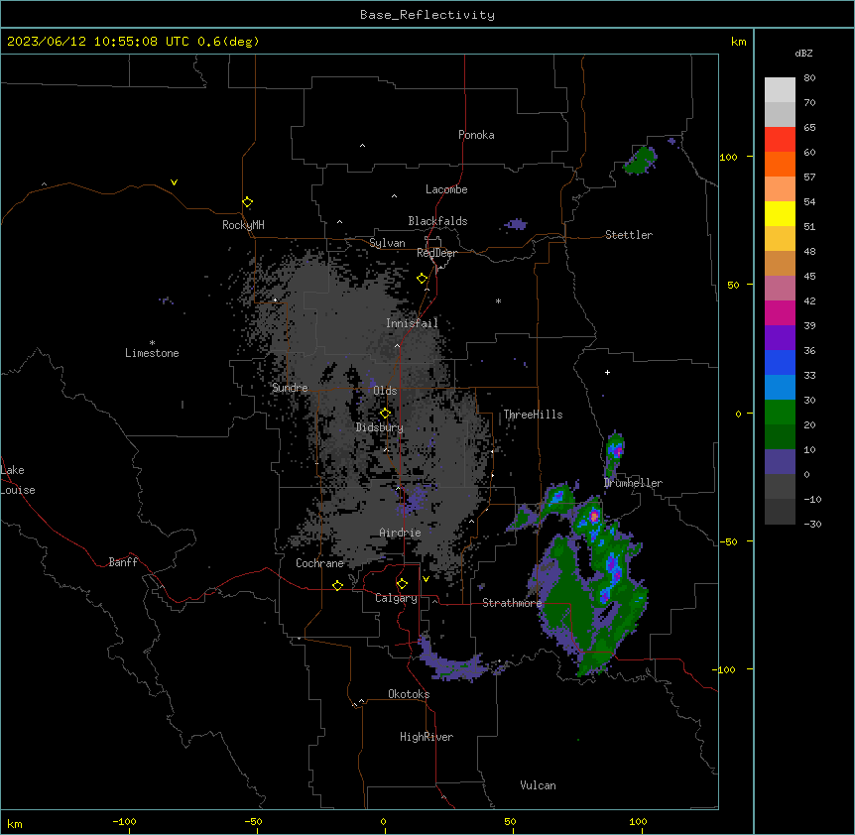The height and width of the screenshot is (835, 855).
Task: Click the bright yellow 54 dBZ legend swatch
Action: click(x=780, y=213)
